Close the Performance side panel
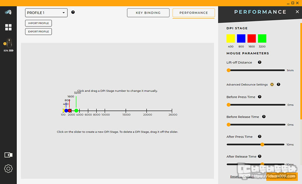 tap(297, 12)
